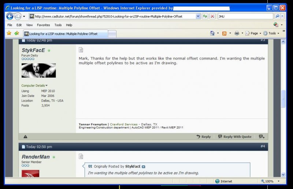Run search with the magnifier icon
This screenshot has width=293, height=189.
tap(277, 16)
